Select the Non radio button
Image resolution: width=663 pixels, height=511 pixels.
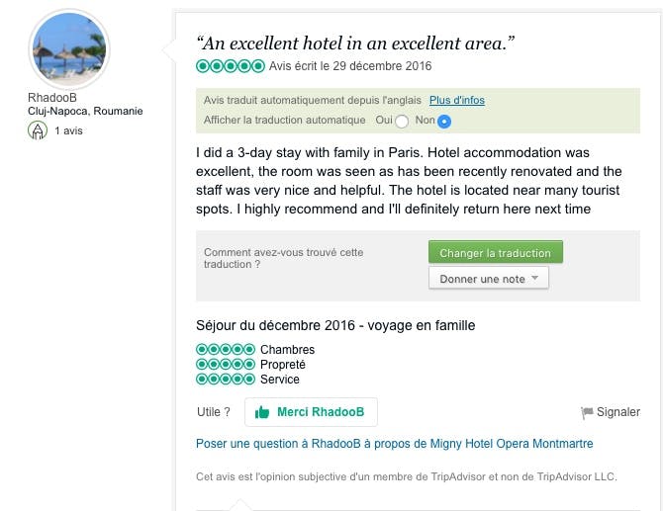tap(444, 122)
